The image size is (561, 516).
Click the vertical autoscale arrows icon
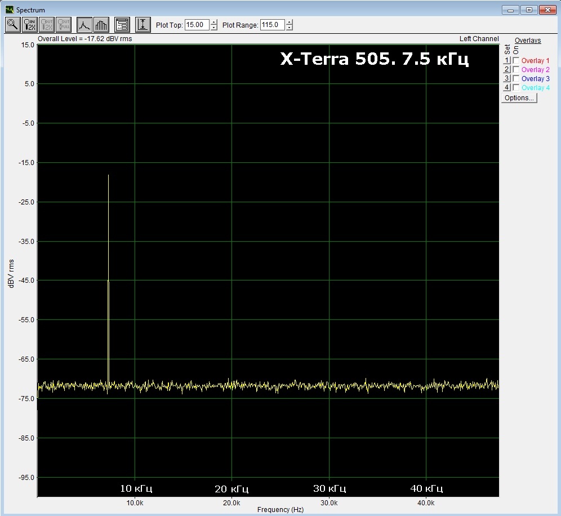(x=143, y=24)
